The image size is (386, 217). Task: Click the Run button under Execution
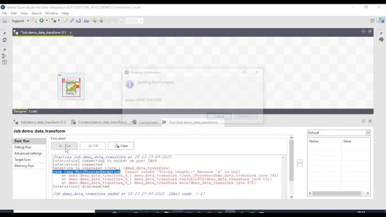point(65,146)
